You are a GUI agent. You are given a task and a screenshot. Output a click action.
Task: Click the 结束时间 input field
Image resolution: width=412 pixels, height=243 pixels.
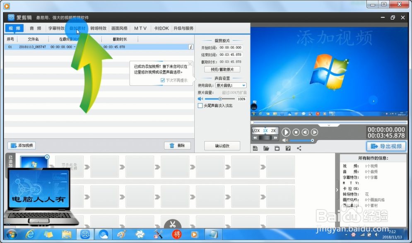(x=231, y=55)
